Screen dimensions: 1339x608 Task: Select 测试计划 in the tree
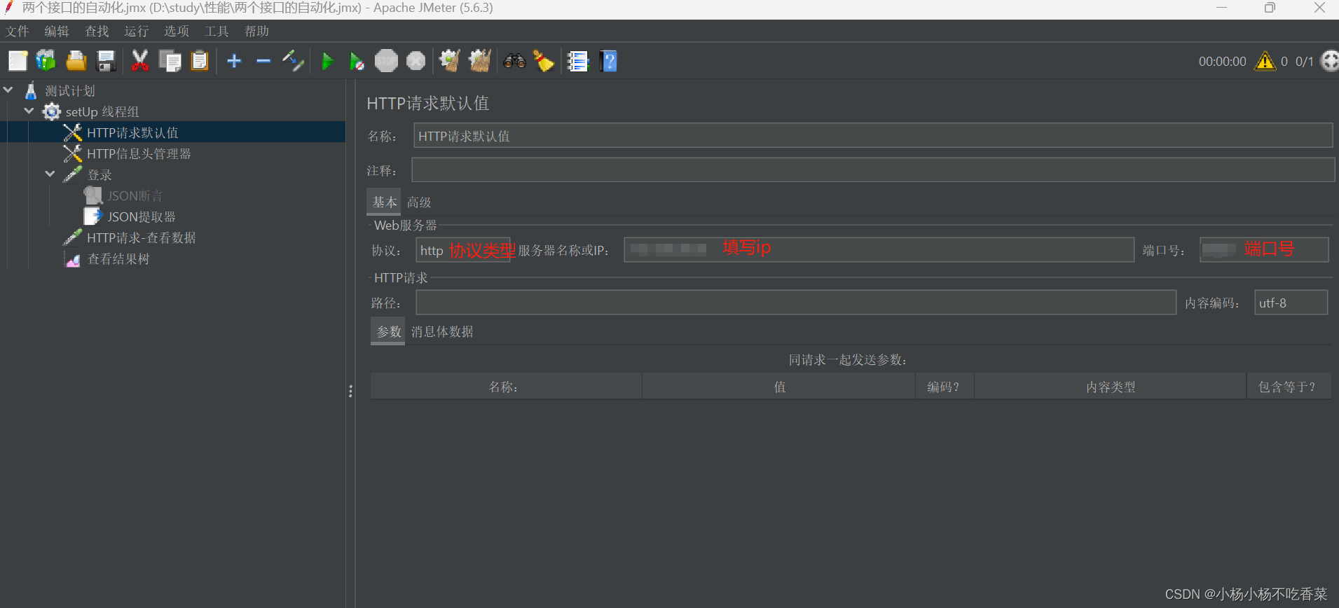click(x=70, y=90)
